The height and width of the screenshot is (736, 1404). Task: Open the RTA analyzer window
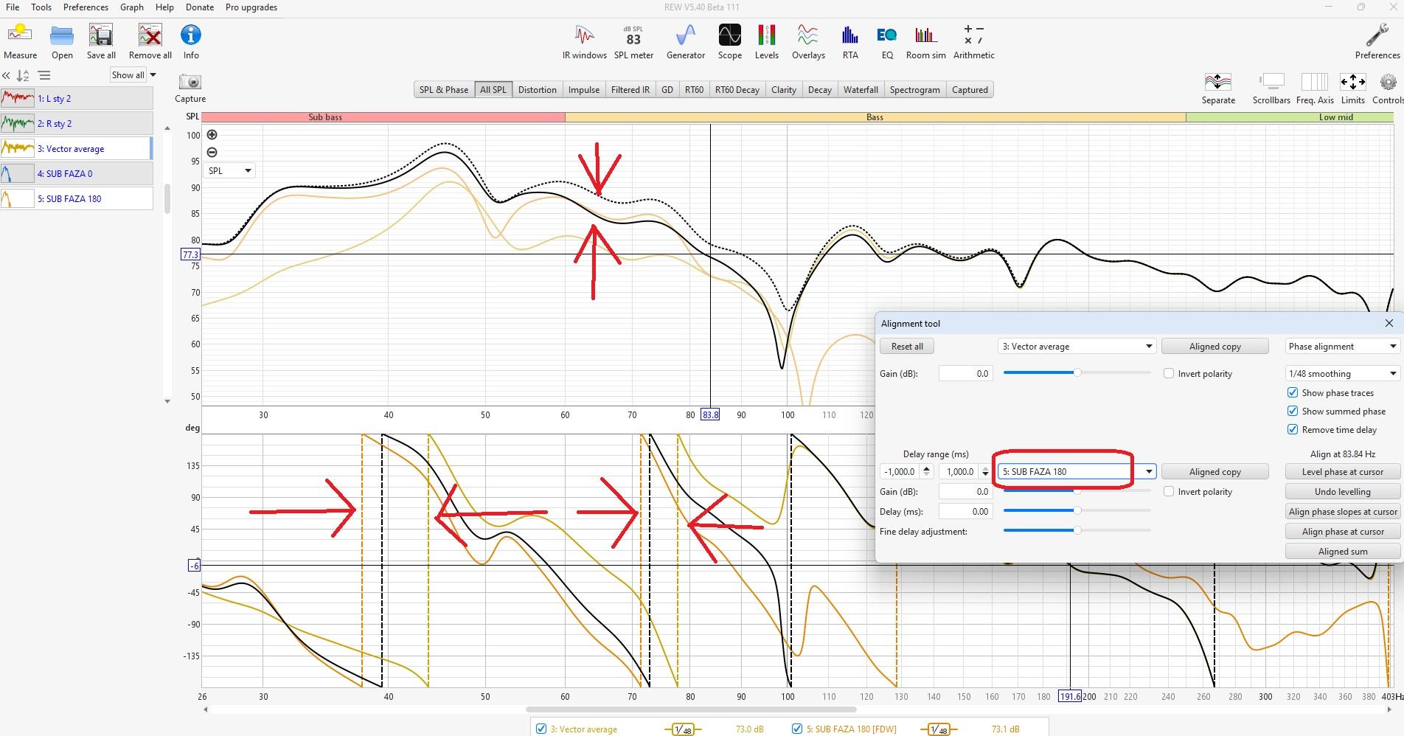tap(849, 41)
